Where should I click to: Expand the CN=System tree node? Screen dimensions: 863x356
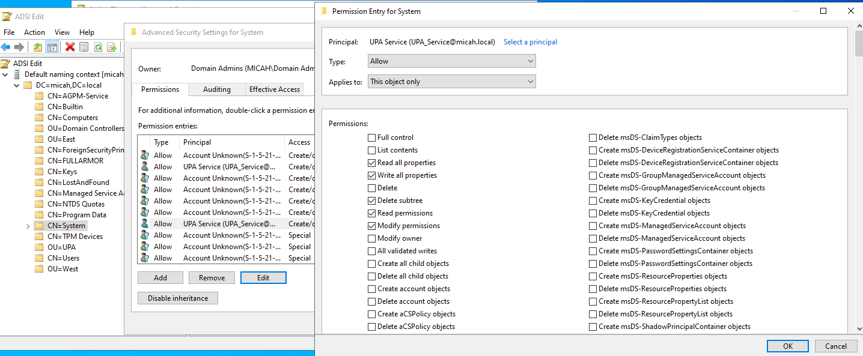tap(28, 226)
